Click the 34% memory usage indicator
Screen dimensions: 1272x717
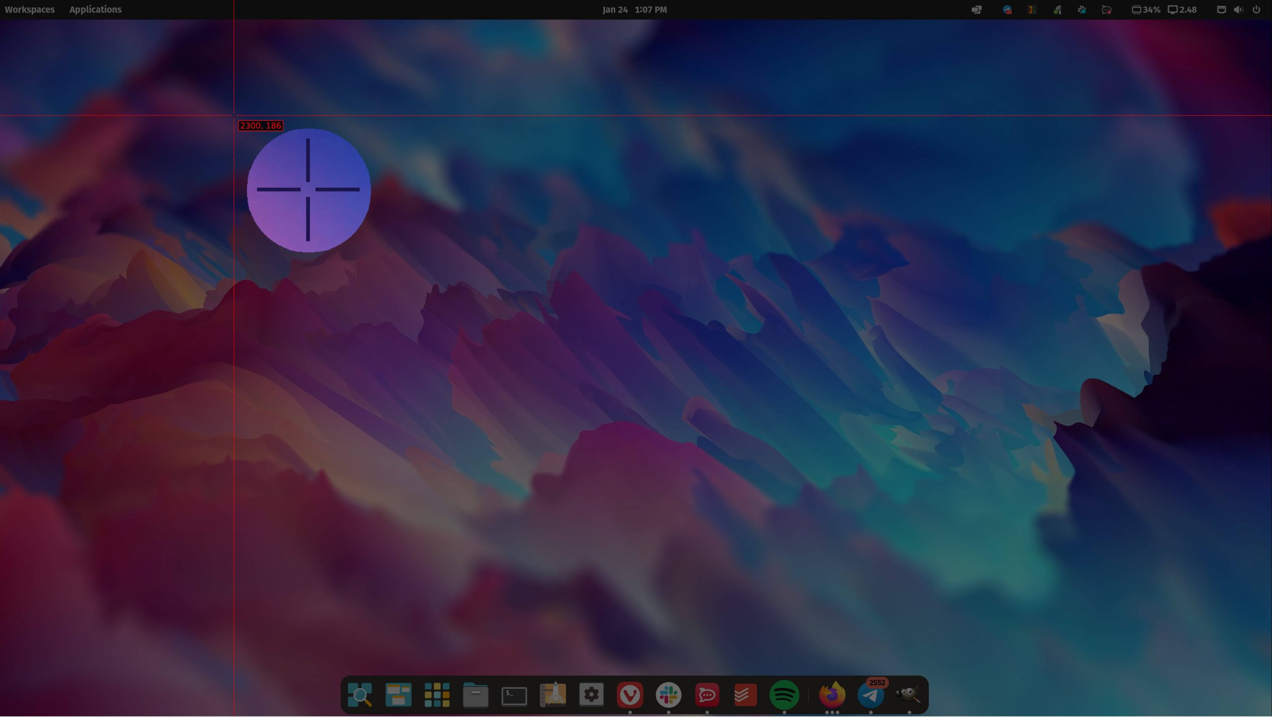(x=1146, y=9)
